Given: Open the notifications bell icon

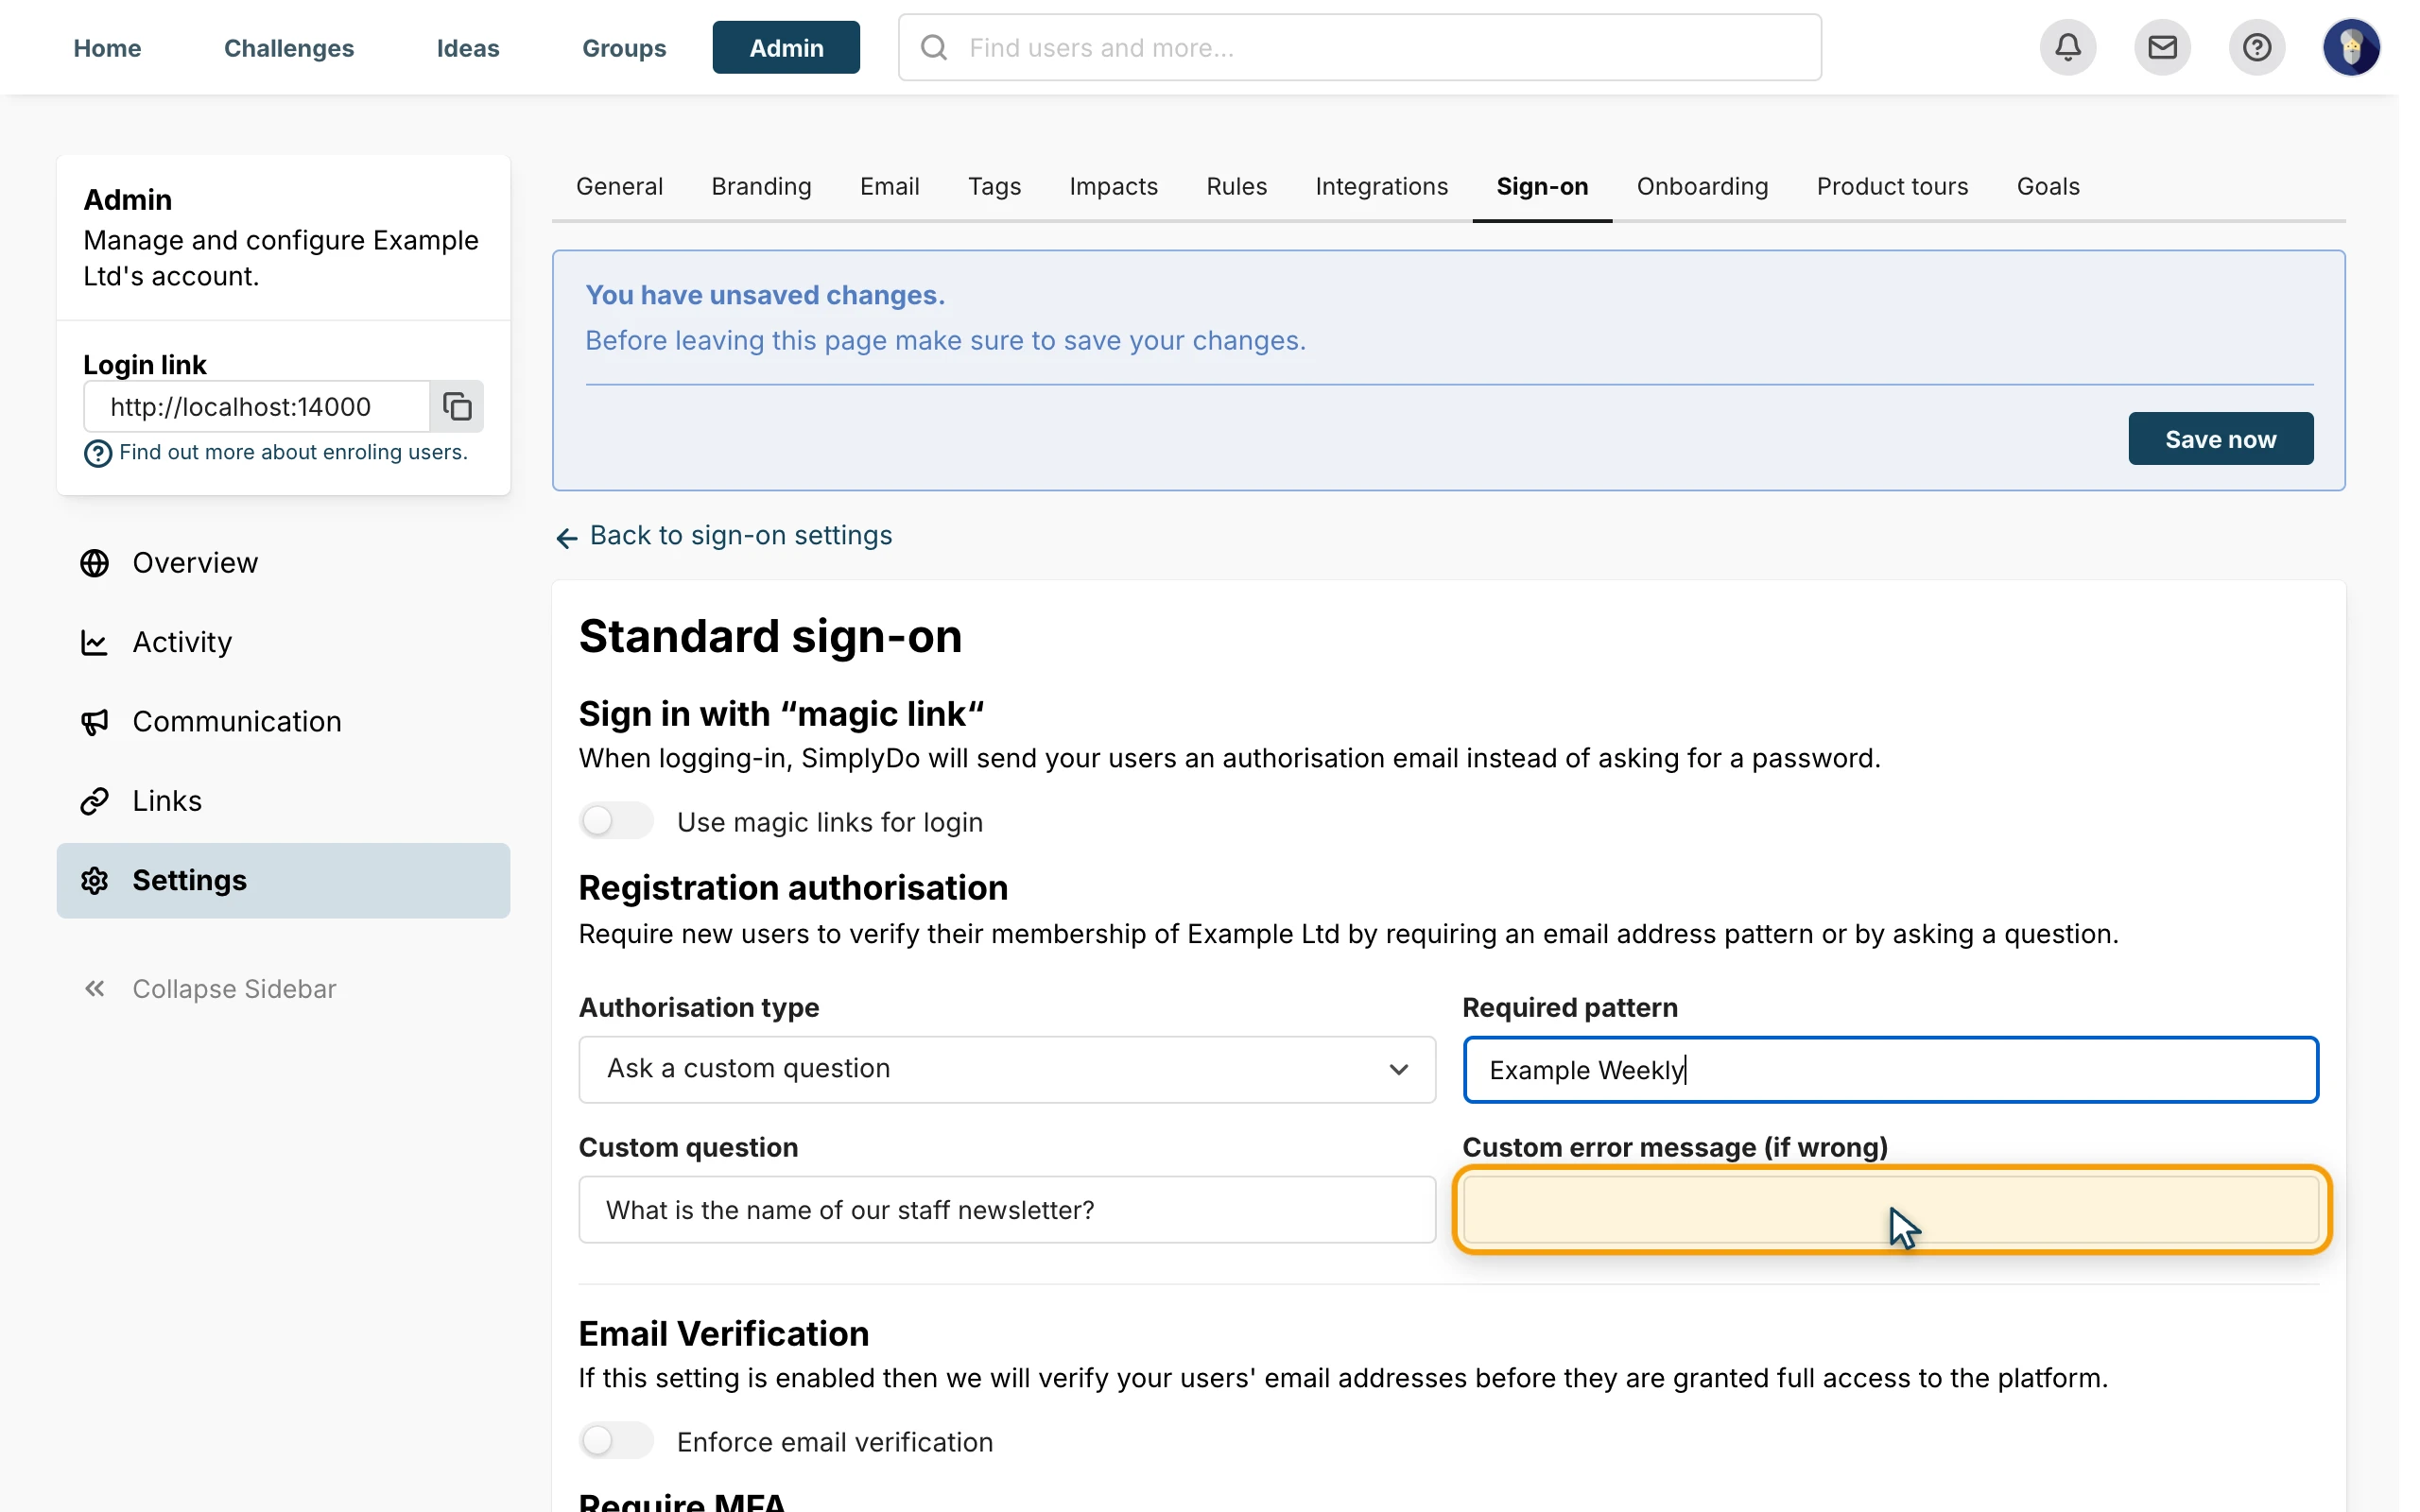Looking at the screenshot, I should (x=2068, y=47).
